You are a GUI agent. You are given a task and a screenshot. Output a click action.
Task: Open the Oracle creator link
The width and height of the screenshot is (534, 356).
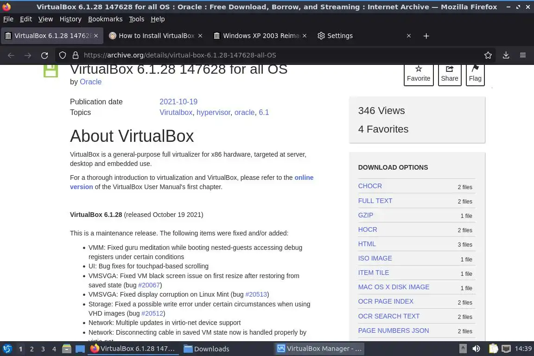(90, 82)
